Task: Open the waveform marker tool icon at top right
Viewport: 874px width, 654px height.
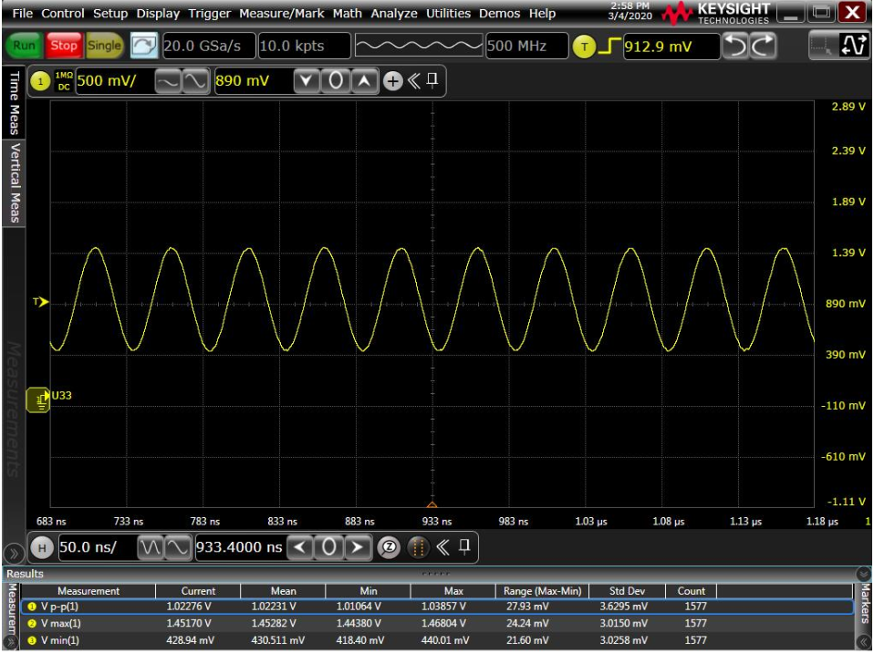Action: (853, 46)
